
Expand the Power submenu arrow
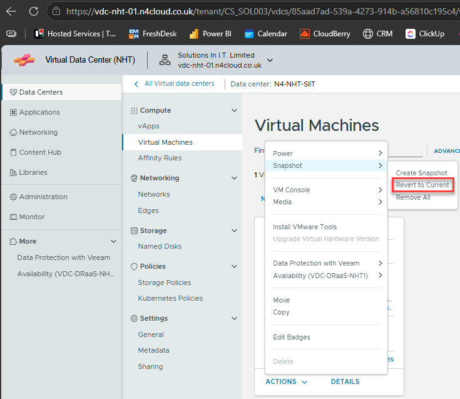point(381,153)
